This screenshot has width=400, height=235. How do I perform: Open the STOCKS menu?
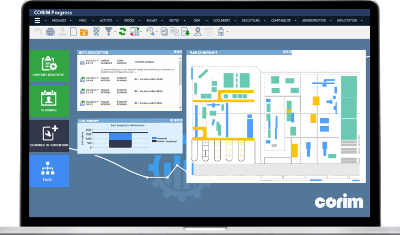[x=129, y=20]
